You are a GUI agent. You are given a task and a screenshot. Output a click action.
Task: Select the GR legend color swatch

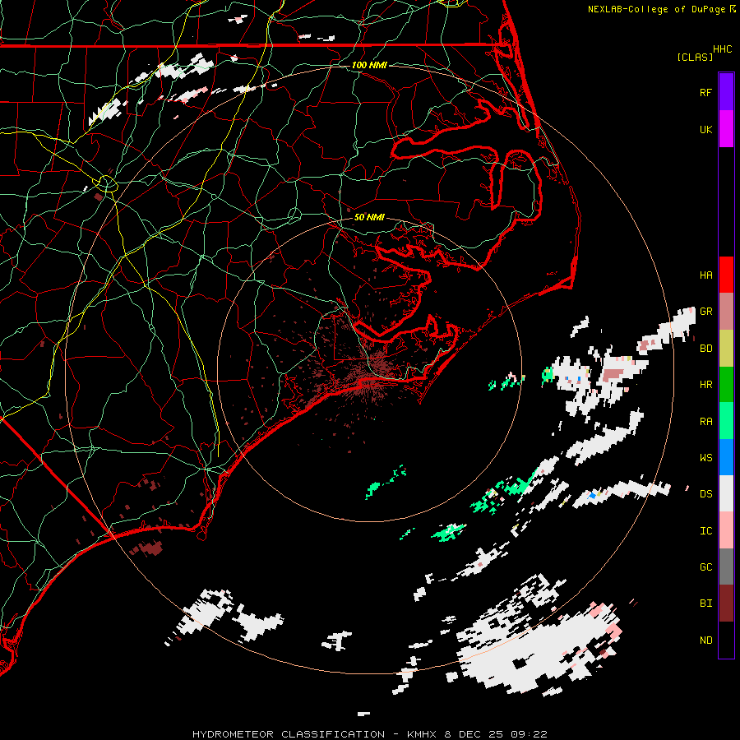(x=726, y=312)
